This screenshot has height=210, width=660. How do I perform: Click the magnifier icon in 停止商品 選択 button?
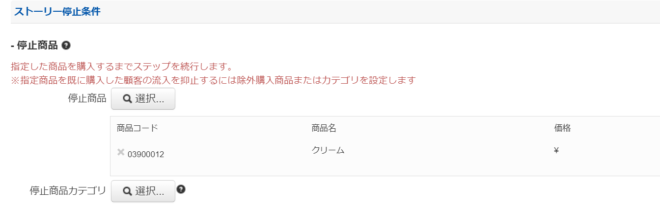tap(127, 99)
